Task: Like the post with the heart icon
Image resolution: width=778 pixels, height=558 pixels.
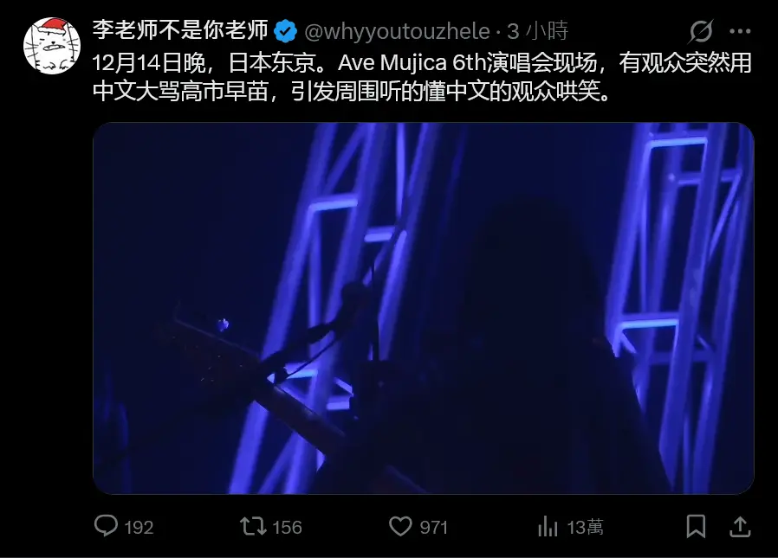Action: tap(400, 526)
